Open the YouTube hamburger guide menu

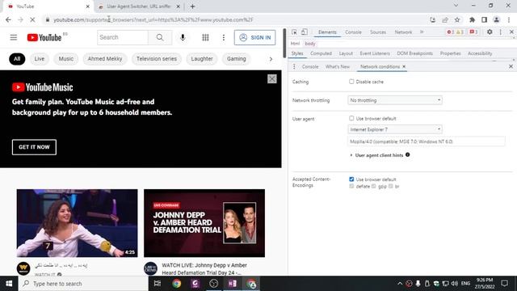click(14, 37)
